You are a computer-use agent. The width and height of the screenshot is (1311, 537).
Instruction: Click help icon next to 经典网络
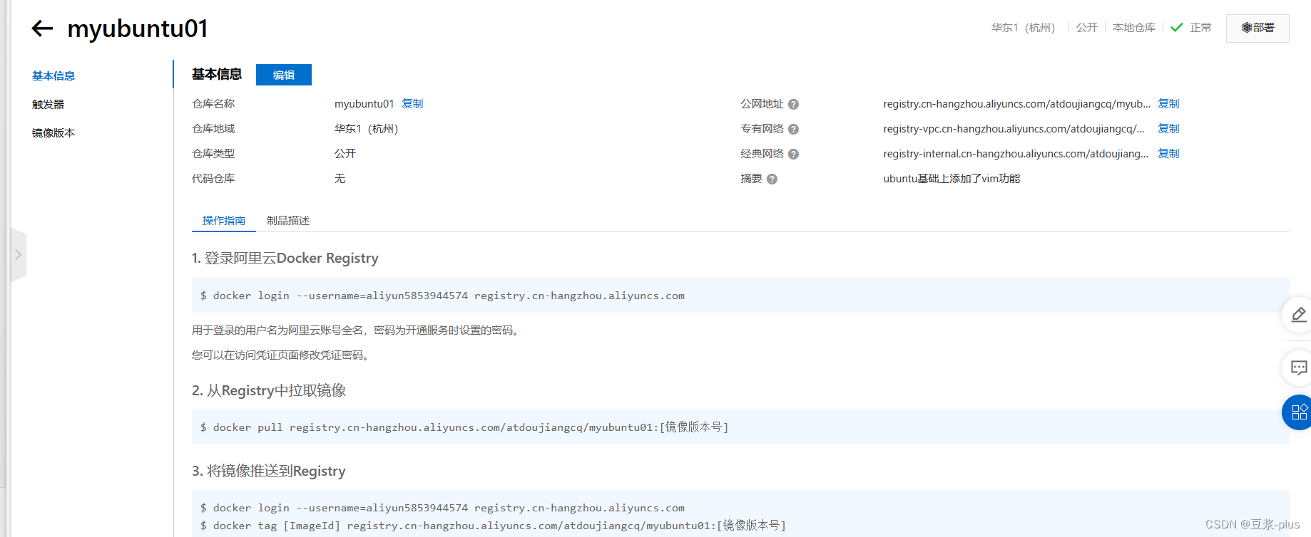point(793,155)
